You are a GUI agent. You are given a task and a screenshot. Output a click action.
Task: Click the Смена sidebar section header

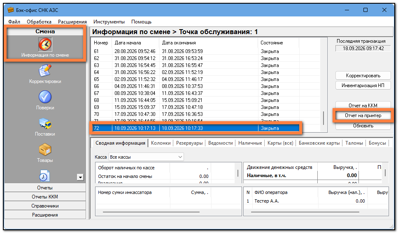(x=45, y=31)
